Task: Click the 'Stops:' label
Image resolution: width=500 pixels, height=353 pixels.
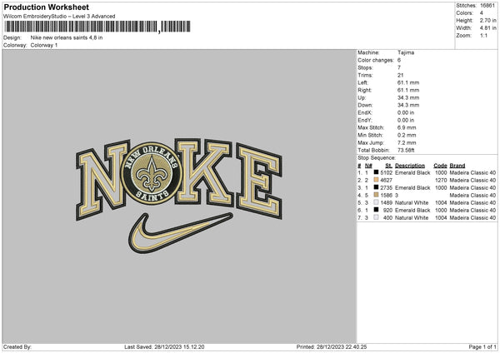Action: (365, 67)
